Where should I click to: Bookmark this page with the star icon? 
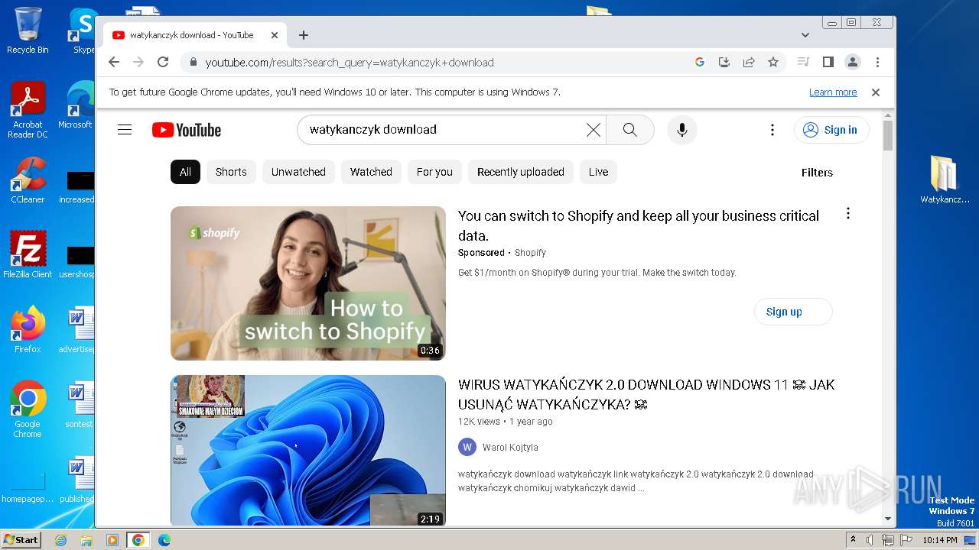(x=773, y=63)
